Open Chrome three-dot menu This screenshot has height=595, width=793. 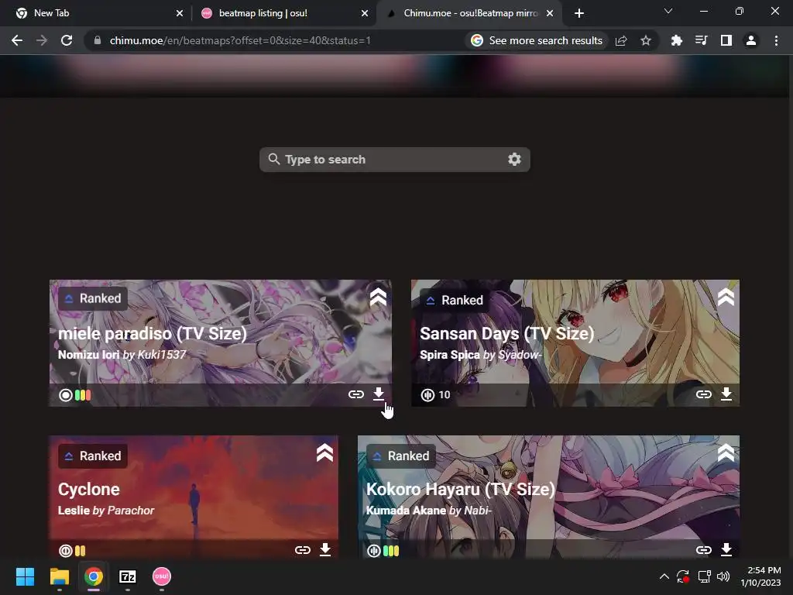click(x=776, y=40)
